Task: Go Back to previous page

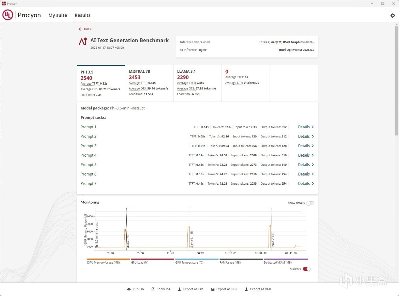Action: point(85,29)
